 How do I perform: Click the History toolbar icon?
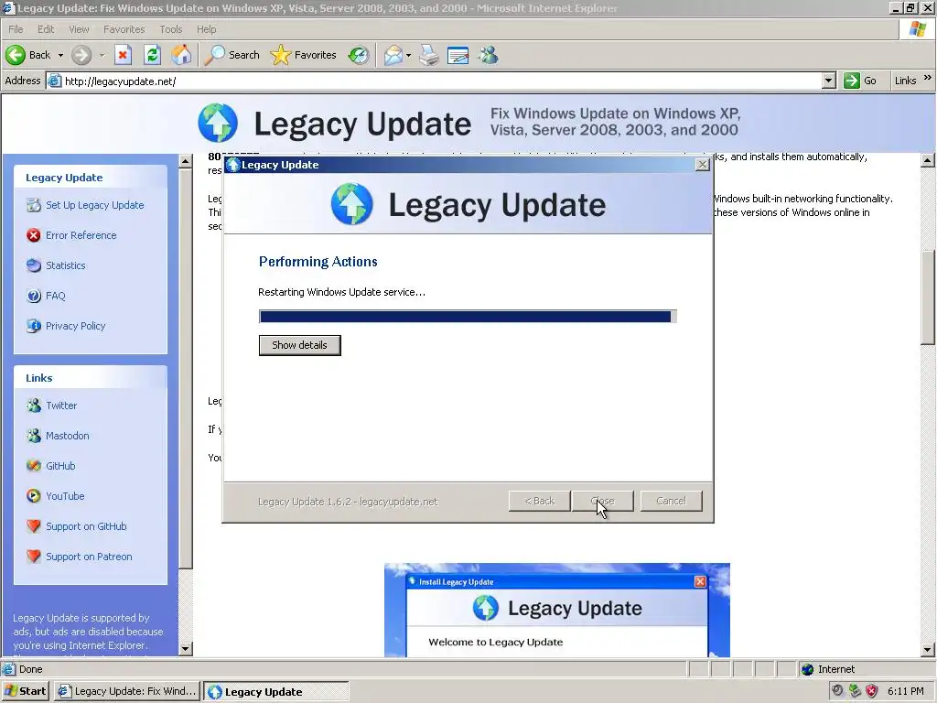pos(359,55)
